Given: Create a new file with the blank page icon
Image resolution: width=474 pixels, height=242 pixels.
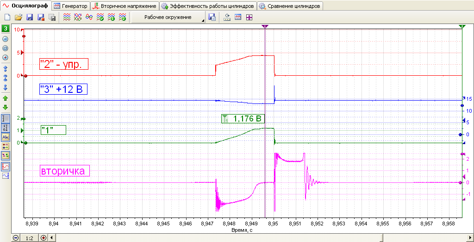Looking at the screenshot, I should 8,18.
